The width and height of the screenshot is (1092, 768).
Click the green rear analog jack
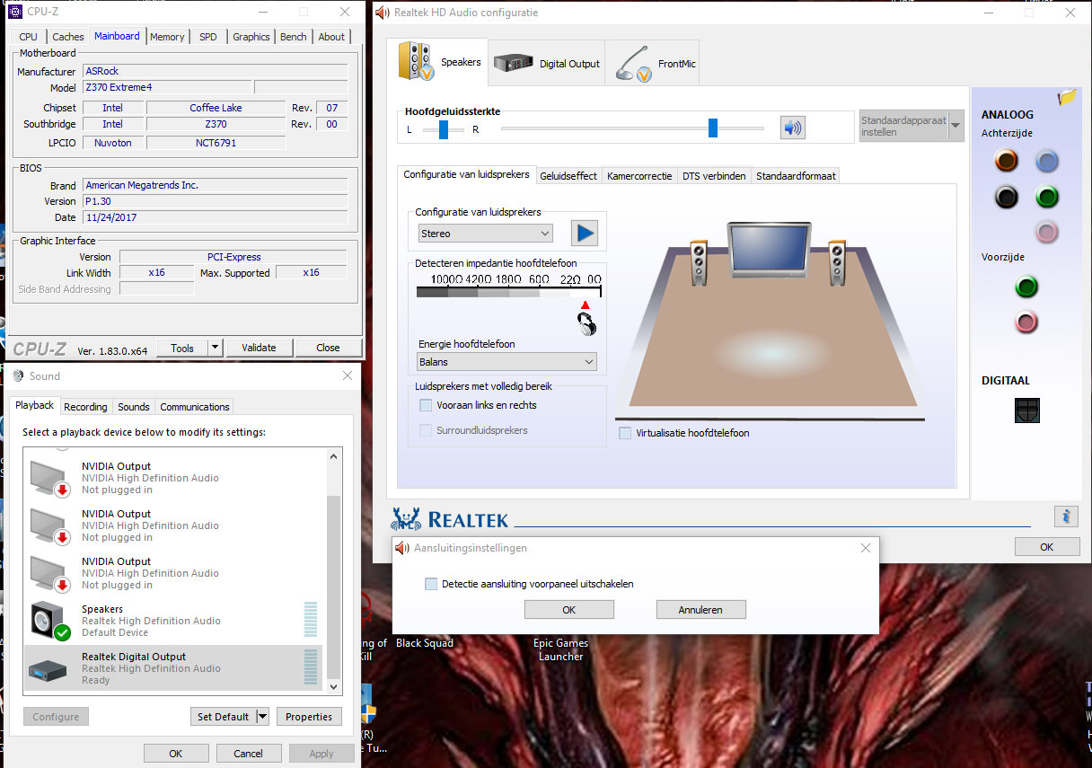point(1047,197)
